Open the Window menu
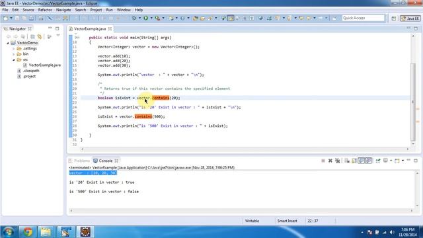423x238 pixels. coord(124,10)
